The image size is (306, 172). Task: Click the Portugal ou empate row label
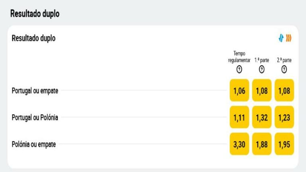coord(35,91)
